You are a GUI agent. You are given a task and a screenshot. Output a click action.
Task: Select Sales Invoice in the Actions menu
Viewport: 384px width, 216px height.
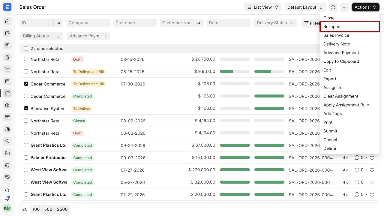click(x=349, y=35)
